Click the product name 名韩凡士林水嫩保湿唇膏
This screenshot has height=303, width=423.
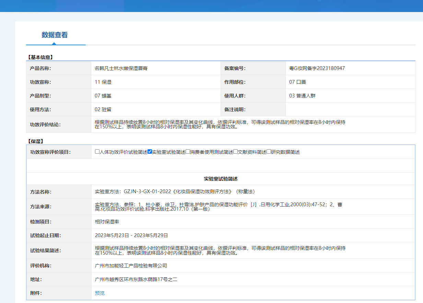[x=121, y=68]
